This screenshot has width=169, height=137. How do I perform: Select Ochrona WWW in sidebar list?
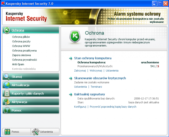pos(21,46)
